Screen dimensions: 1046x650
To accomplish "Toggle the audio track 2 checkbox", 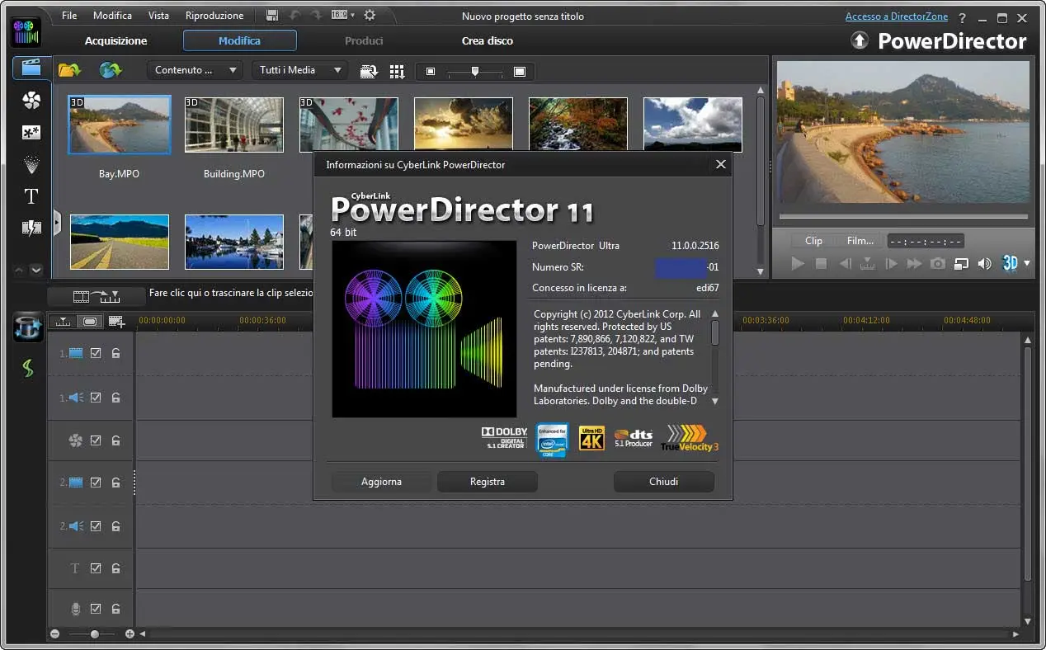I will click(x=96, y=526).
